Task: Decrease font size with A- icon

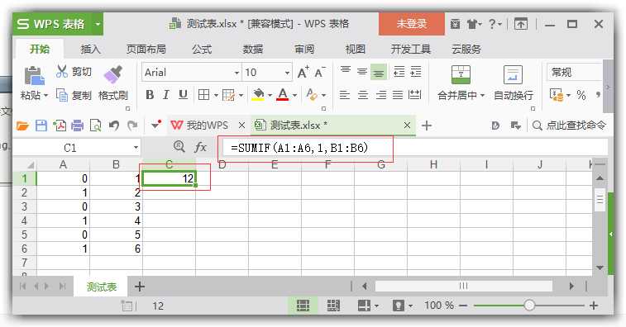Action: [320, 72]
